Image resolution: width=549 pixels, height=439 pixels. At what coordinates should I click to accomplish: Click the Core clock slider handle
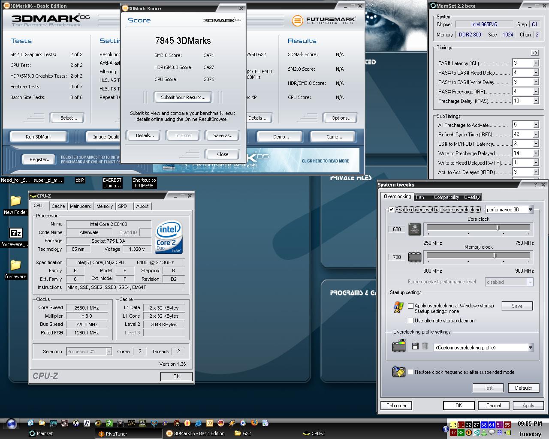tap(498, 228)
